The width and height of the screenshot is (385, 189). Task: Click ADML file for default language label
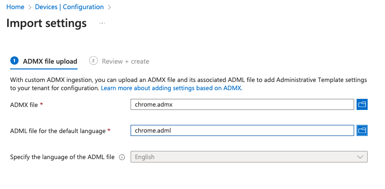coord(58,131)
